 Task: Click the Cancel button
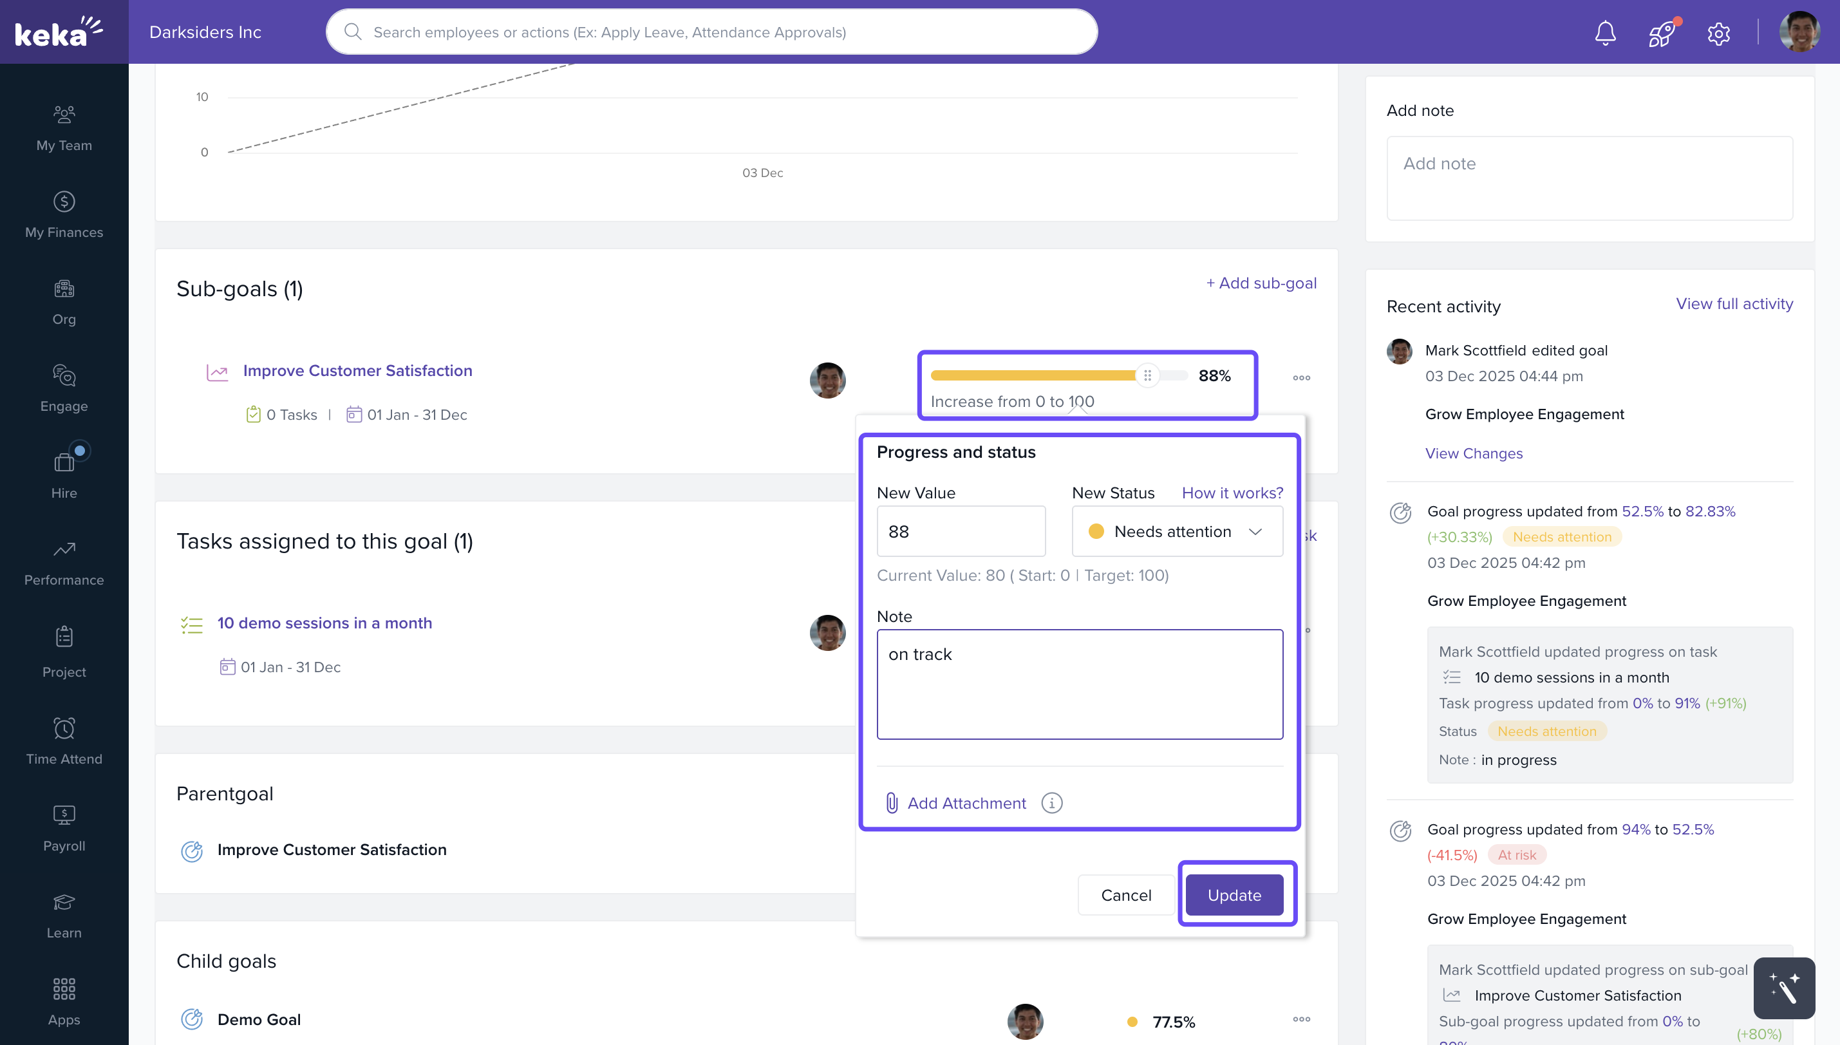pyautogui.click(x=1125, y=895)
